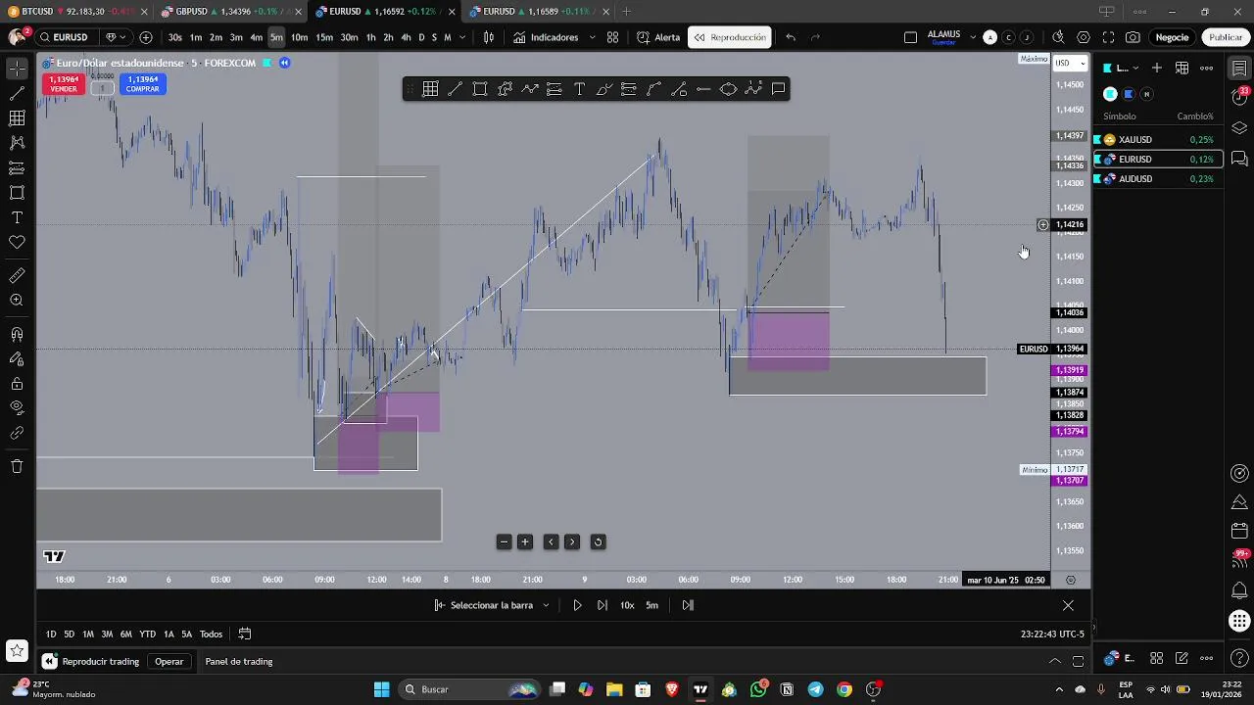
Task: Click the layout templates grid icon
Action: click(612, 37)
